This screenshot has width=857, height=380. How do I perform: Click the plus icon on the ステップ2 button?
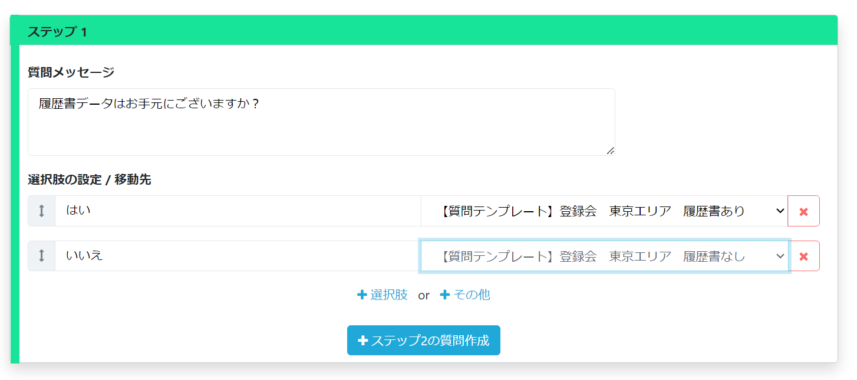(x=363, y=341)
